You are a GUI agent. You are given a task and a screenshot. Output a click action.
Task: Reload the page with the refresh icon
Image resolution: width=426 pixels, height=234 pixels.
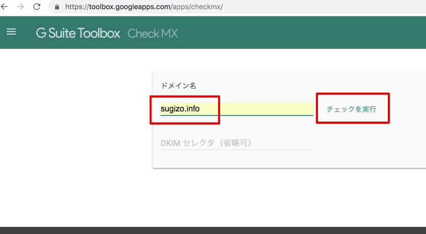point(37,7)
